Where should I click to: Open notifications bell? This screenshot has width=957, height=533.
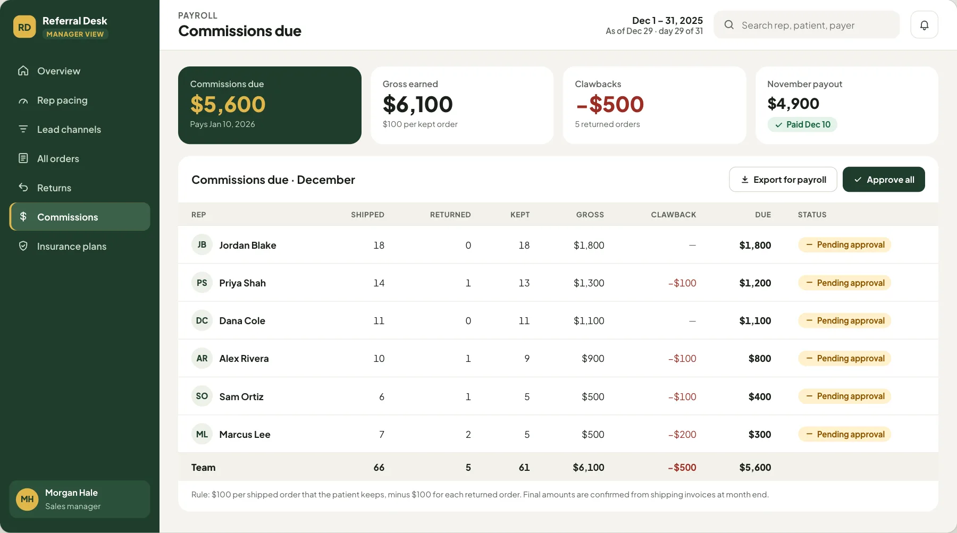(924, 25)
